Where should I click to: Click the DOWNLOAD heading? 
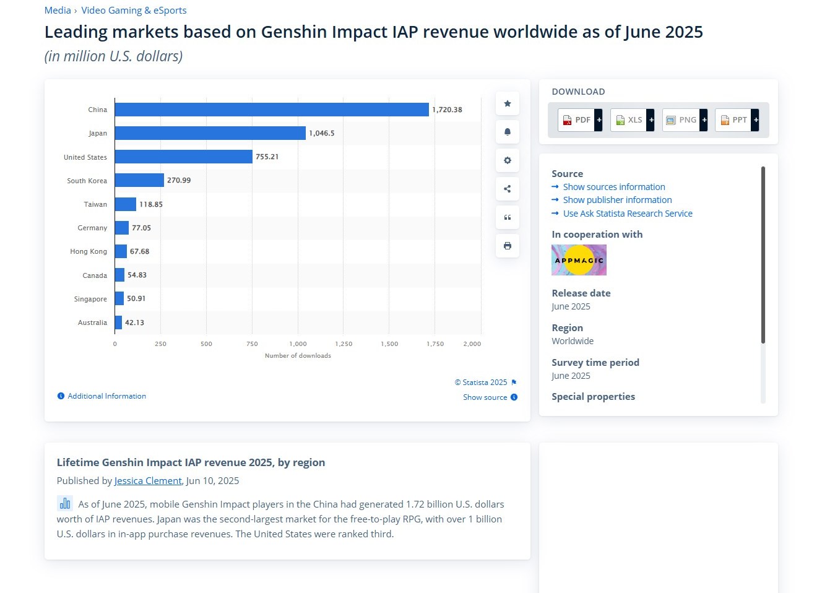(x=578, y=92)
